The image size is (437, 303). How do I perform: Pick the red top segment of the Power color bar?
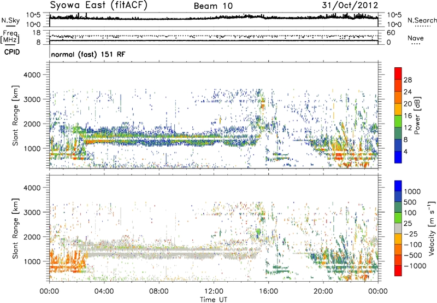click(x=398, y=73)
